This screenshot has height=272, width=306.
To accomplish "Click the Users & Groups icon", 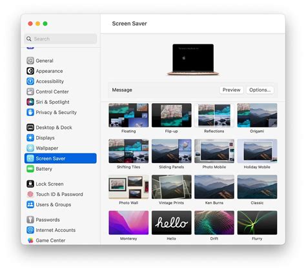I will 30,204.
